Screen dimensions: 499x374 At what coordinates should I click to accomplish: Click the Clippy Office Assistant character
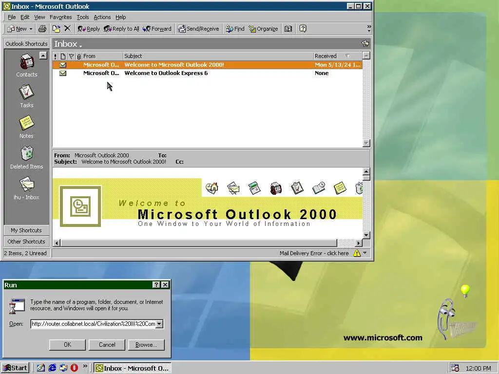[447, 319]
